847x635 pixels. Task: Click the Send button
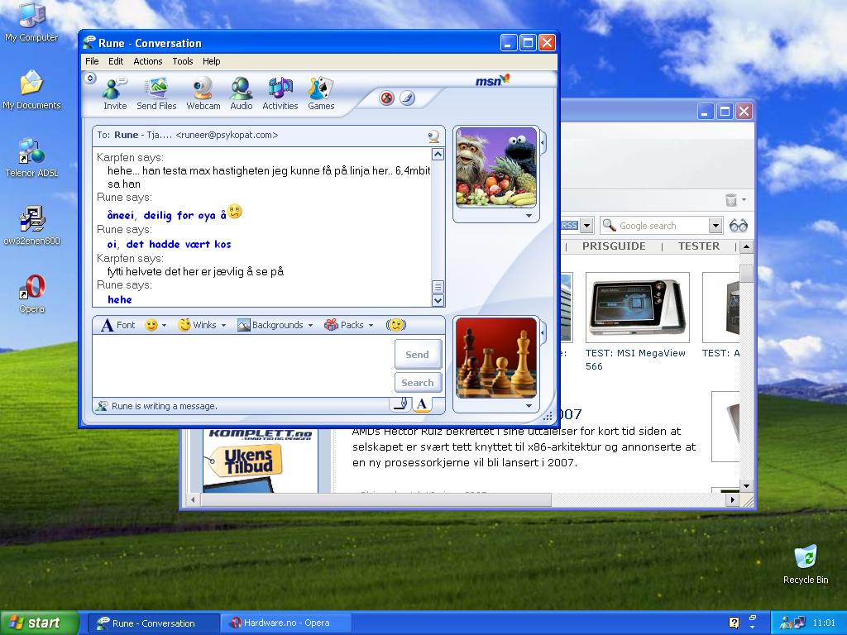(418, 354)
